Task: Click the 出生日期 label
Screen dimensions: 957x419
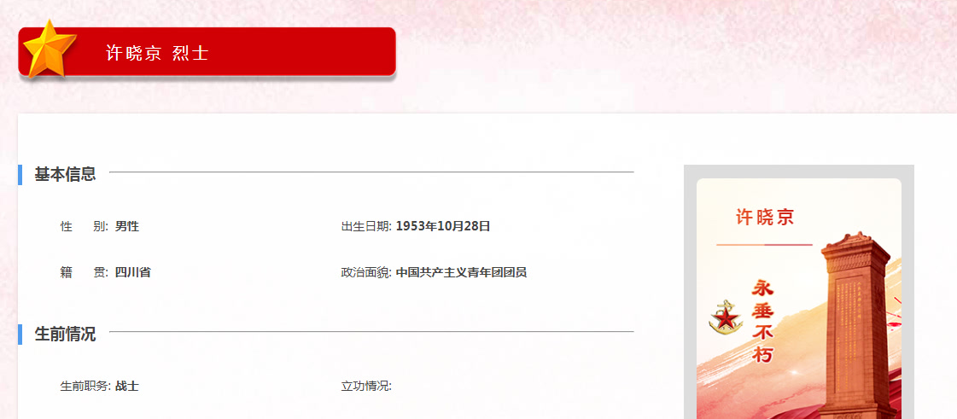Action: click(x=366, y=227)
